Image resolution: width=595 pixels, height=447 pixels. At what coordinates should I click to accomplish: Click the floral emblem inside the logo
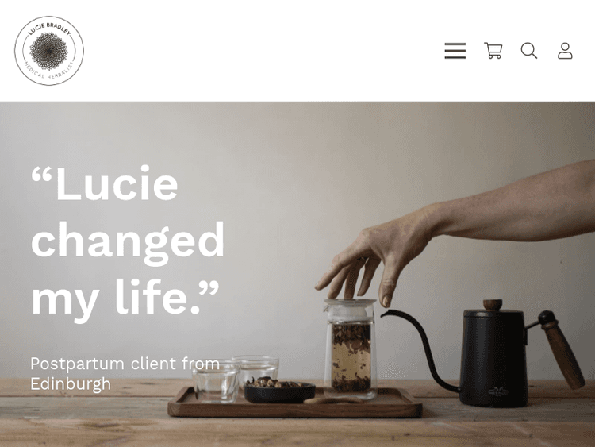48,51
